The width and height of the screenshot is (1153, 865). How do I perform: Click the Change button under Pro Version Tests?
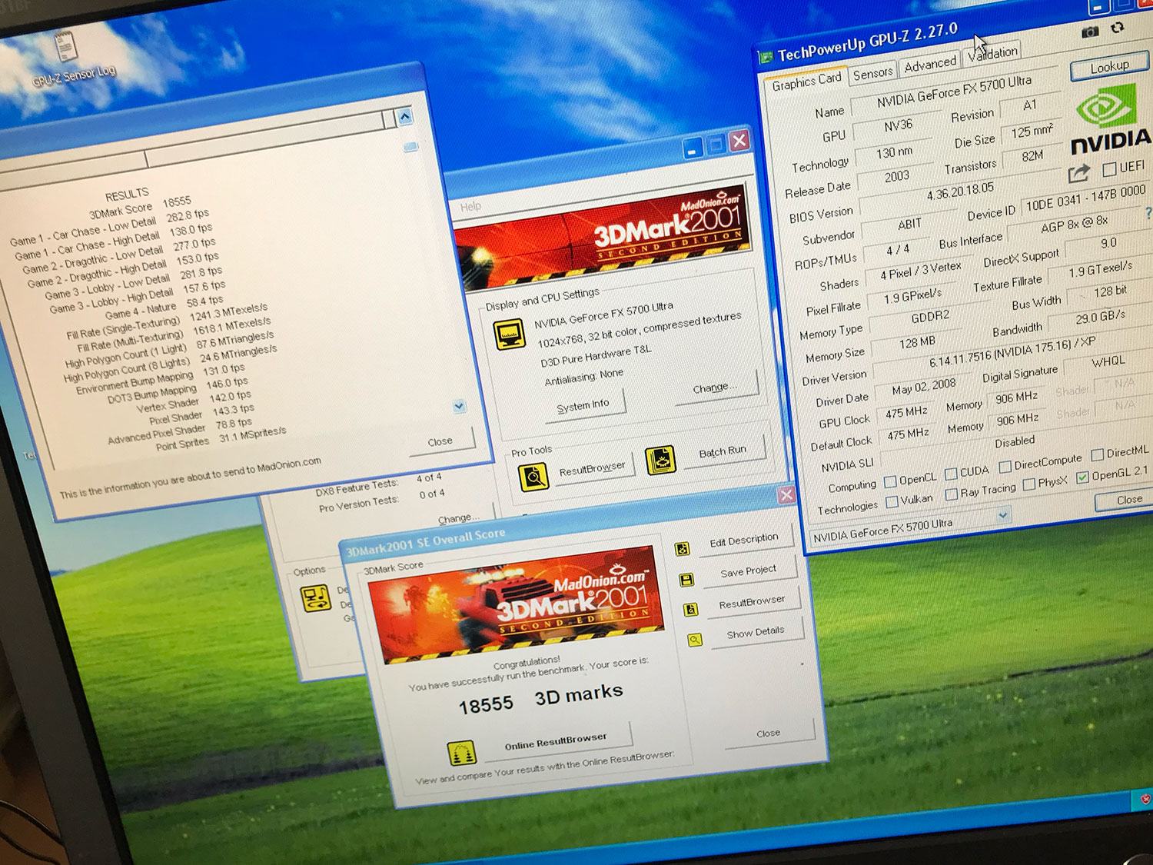457,518
